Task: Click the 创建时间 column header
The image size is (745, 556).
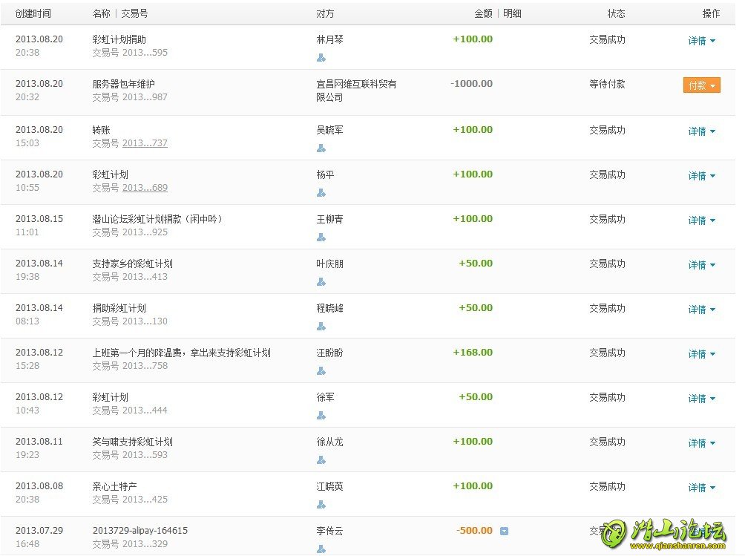Action: [33, 13]
